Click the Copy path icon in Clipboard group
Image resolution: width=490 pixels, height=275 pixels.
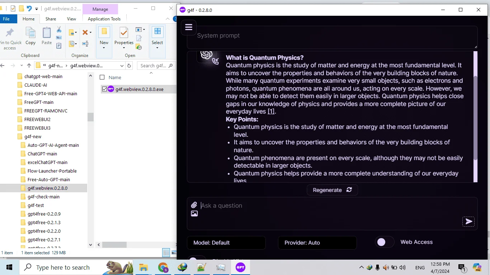[59, 38]
